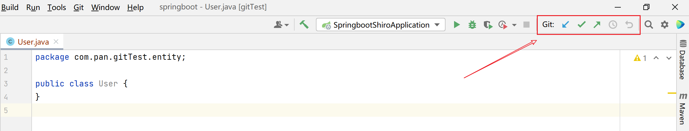Screen dimensions: 689x131
Task: Expand the SpringbootShiroApplication run configuration dropdown
Action: pyautogui.click(x=437, y=25)
